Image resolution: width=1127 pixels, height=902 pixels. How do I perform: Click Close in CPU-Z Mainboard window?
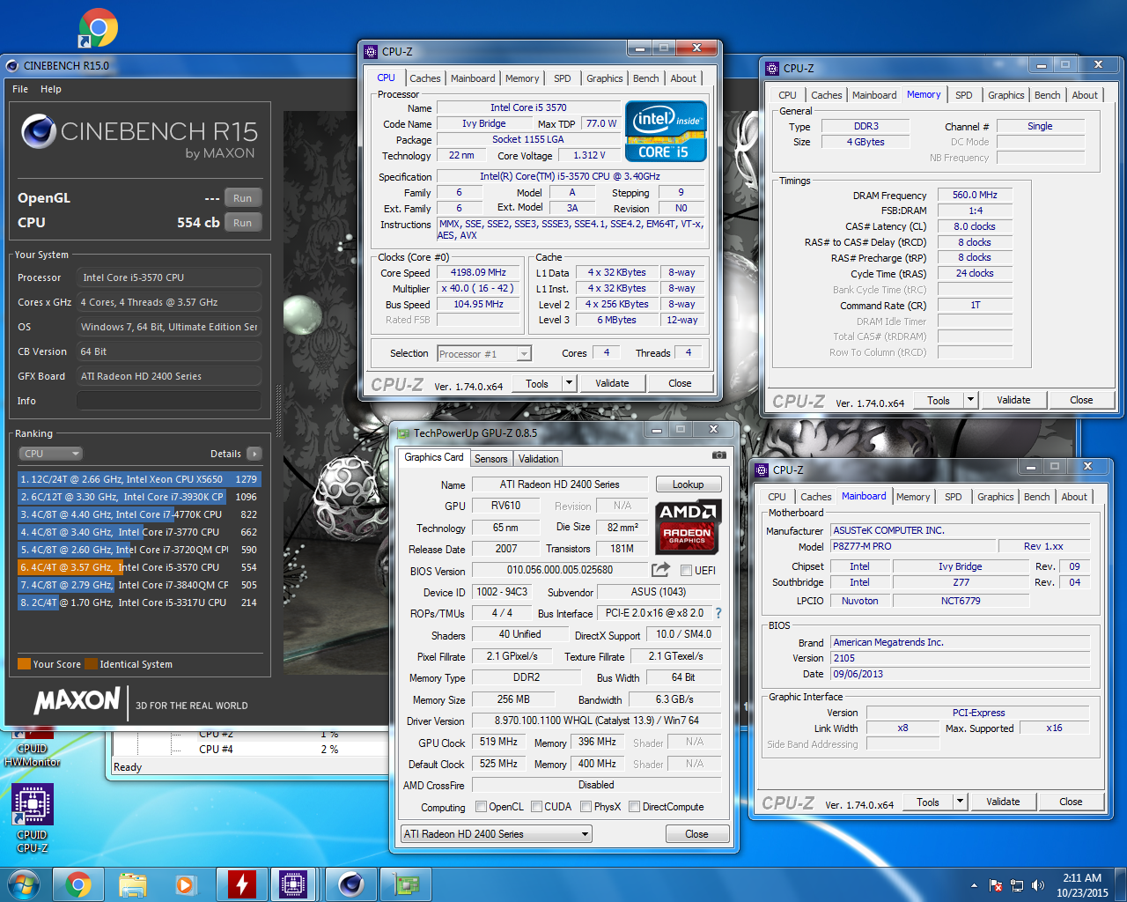[1071, 802]
